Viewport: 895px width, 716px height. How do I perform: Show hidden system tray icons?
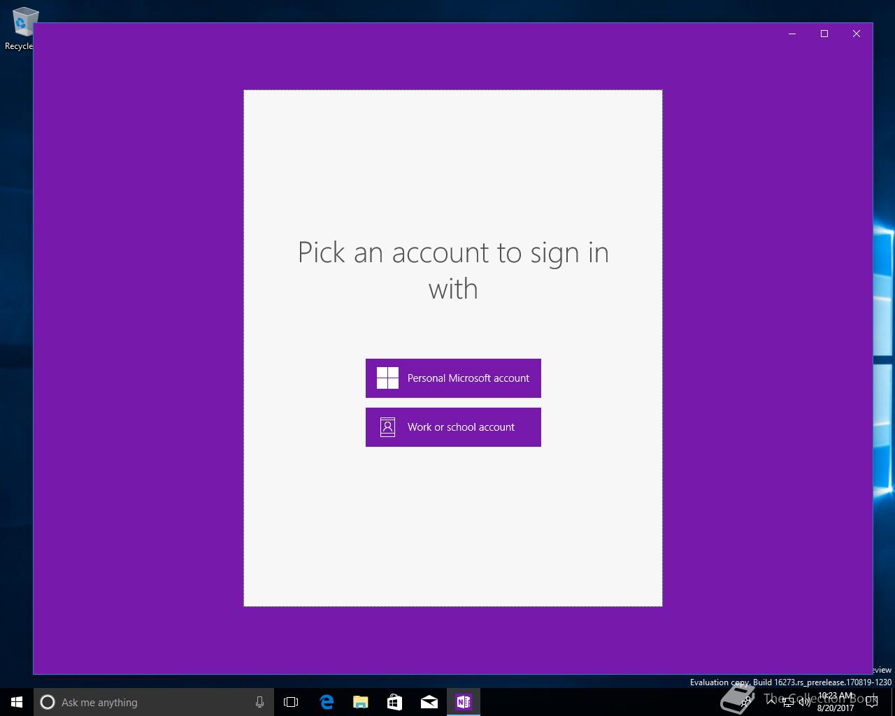(771, 702)
